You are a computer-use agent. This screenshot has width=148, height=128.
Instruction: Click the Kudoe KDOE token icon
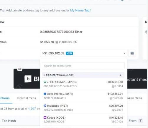point(45,117)
